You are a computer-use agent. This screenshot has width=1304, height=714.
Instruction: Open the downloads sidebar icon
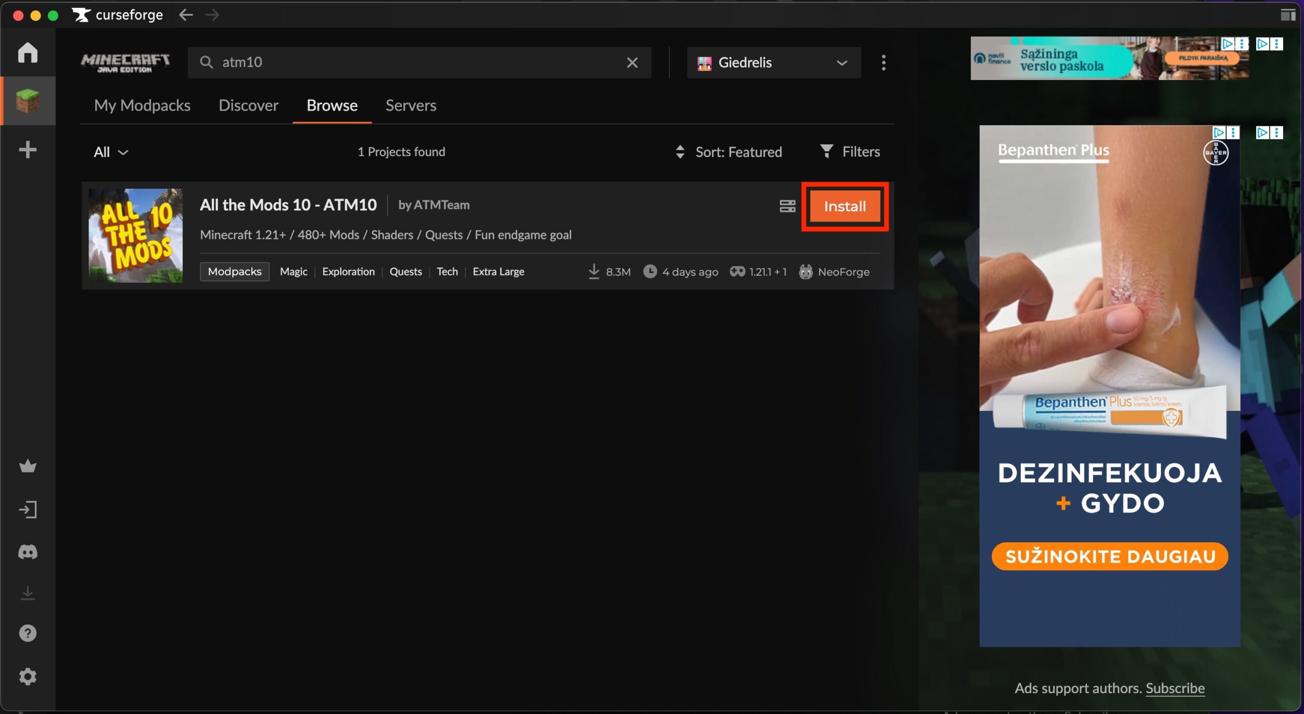[x=28, y=593]
